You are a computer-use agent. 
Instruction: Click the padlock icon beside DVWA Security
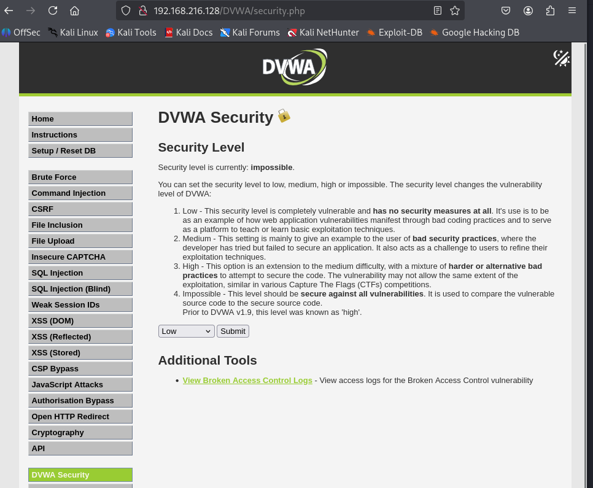(x=284, y=116)
